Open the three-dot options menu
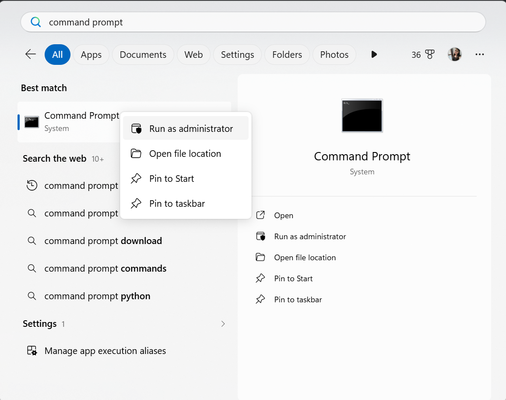Screen dimensions: 506x400 coord(480,54)
